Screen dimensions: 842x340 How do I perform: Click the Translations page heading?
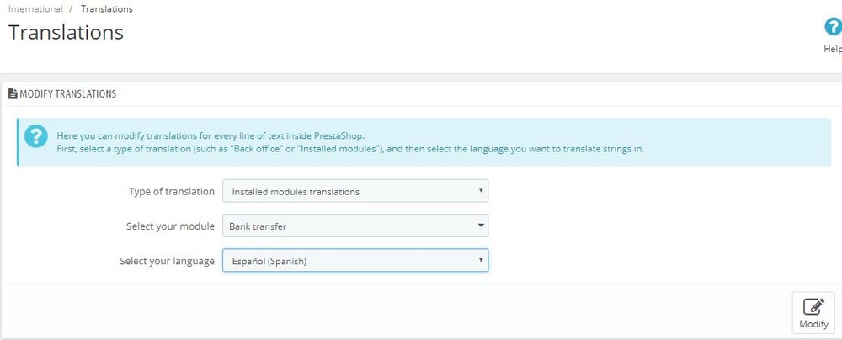(66, 33)
